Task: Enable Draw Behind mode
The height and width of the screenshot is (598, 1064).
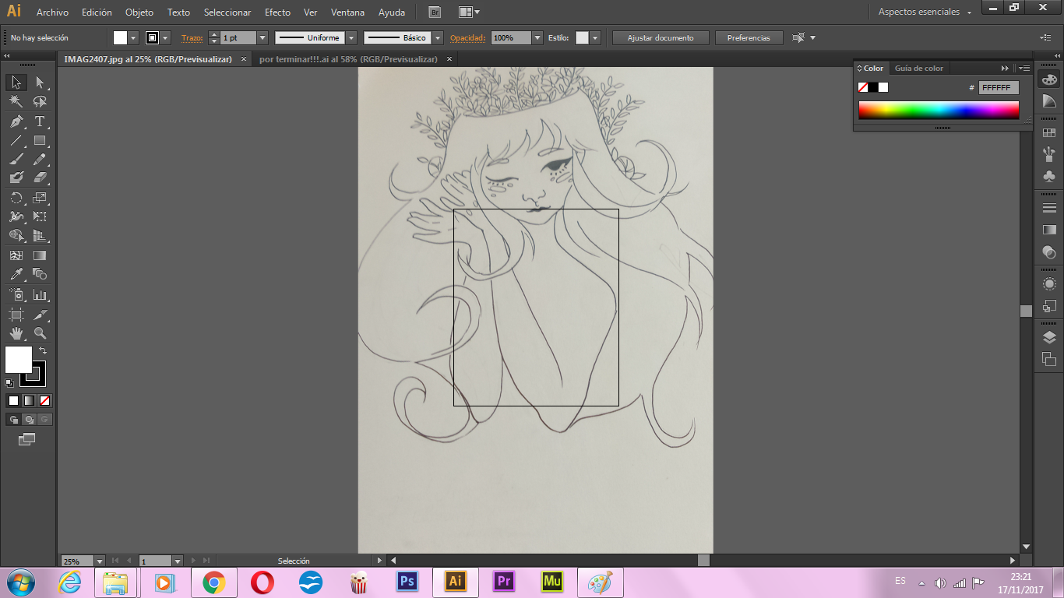Action: [x=29, y=420]
